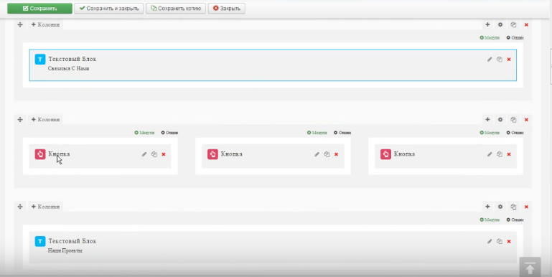This screenshot has height=277, width=552.
Task: Open gear settings of Наши проекты row
Action: 500,207
